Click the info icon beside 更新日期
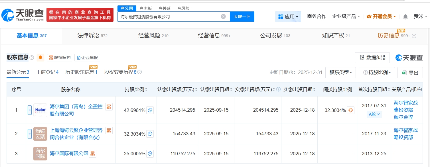 [291, 73]
